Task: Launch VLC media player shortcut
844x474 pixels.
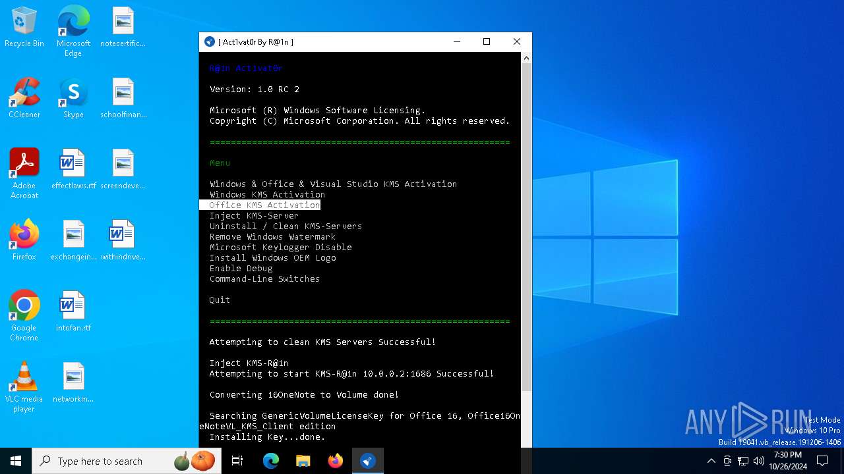Action: pyautogui.click(x=24, y=387)
